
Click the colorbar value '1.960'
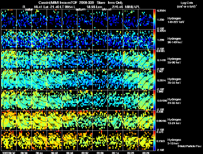[x=160, y=92]
